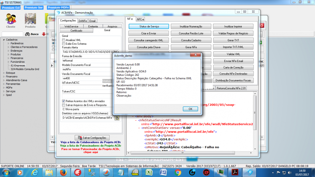Expand Atendimento Caixa tree node
This screenshot has height=177, width=315.
4,80
